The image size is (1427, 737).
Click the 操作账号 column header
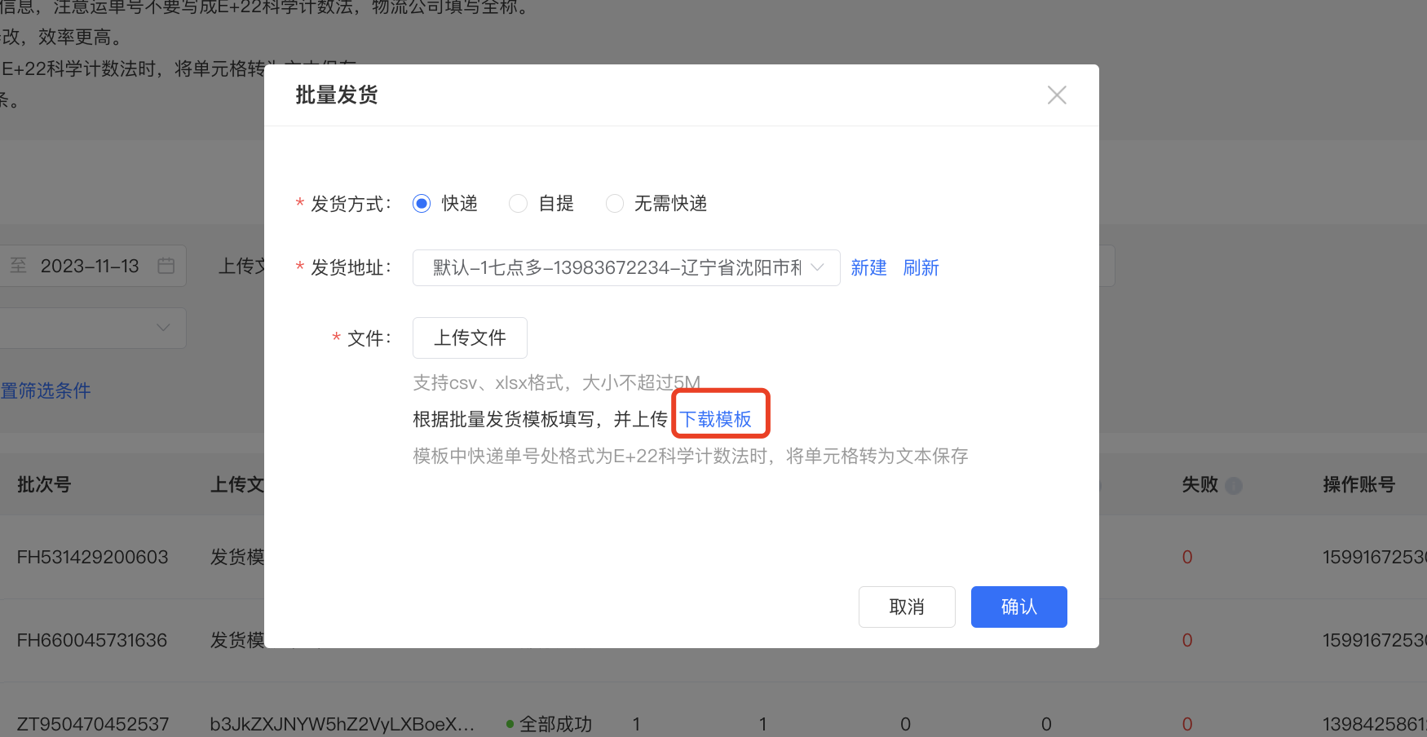point(1359,484)
